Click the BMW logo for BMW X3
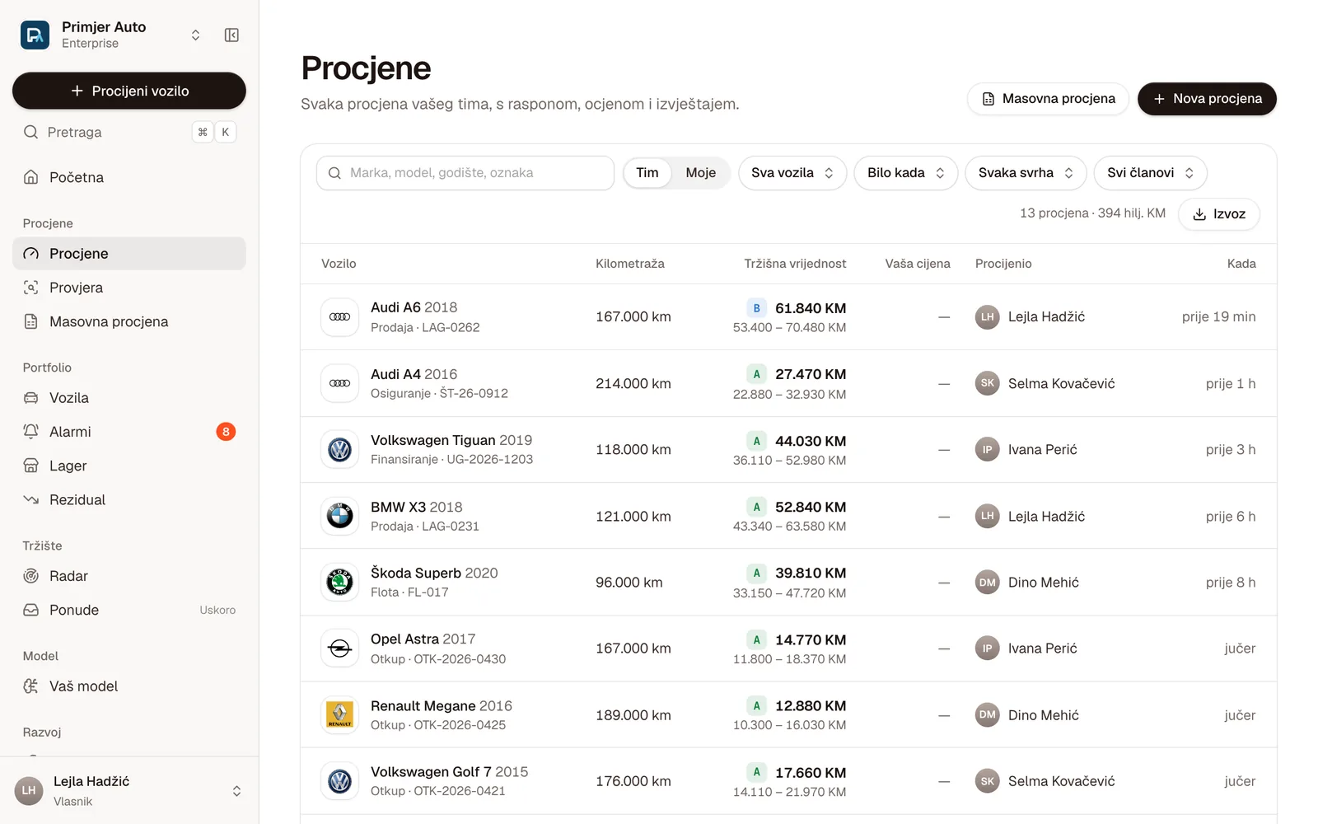This screenshot has width=1318, height=824. (x=340, y=516)
